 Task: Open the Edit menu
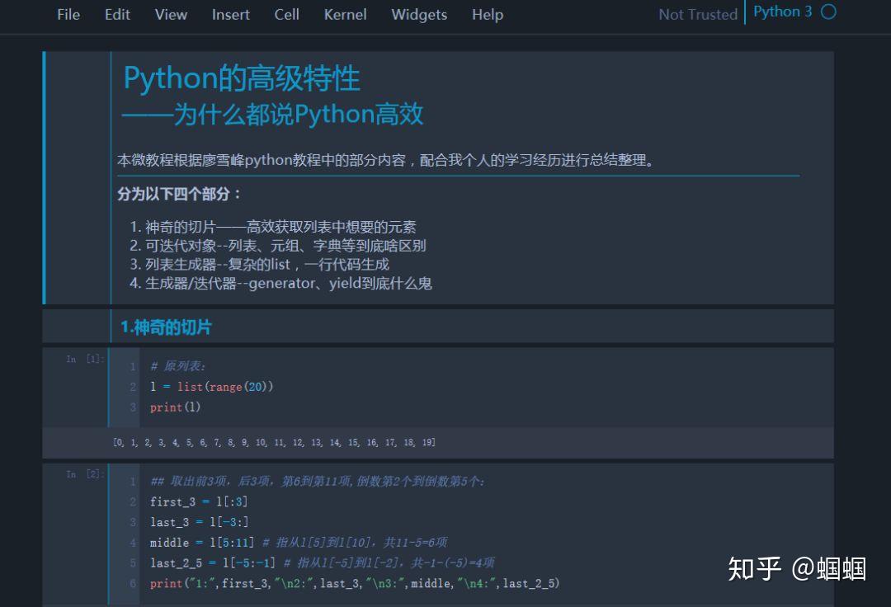[117, 14]
